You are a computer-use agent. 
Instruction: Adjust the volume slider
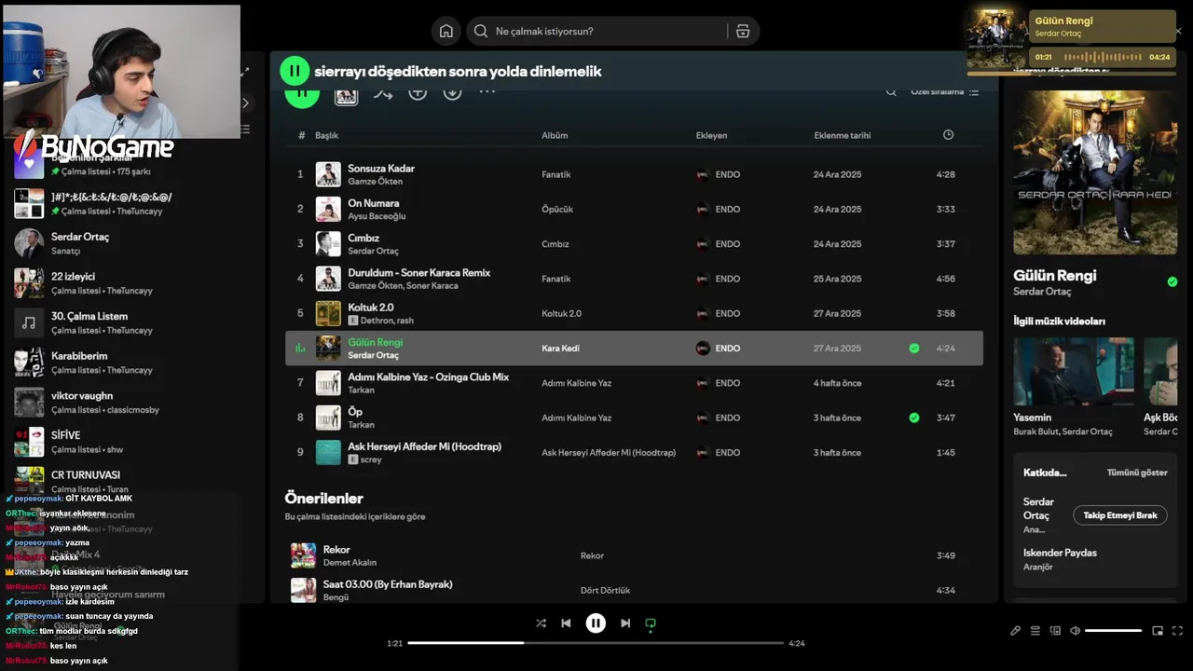(1113, 631)
